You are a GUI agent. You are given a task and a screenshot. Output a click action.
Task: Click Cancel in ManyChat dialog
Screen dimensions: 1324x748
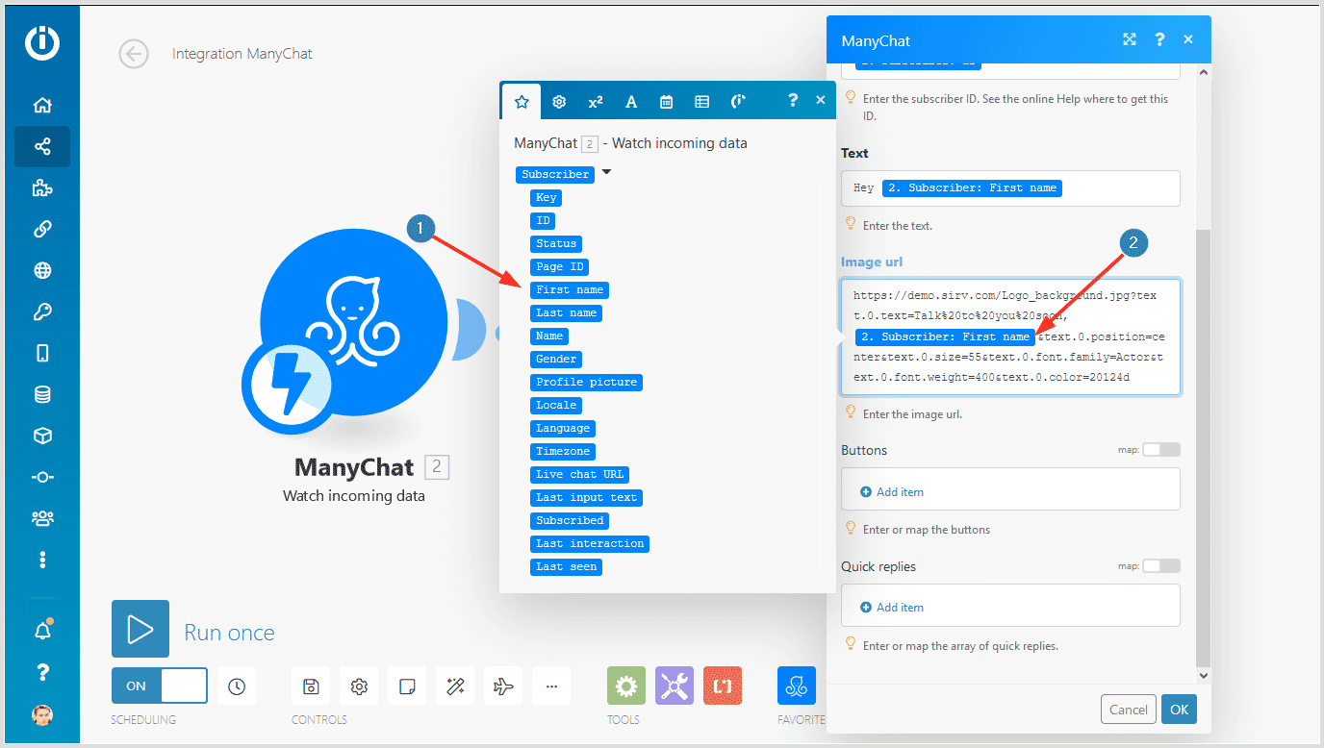click(x=1129, y=710)
